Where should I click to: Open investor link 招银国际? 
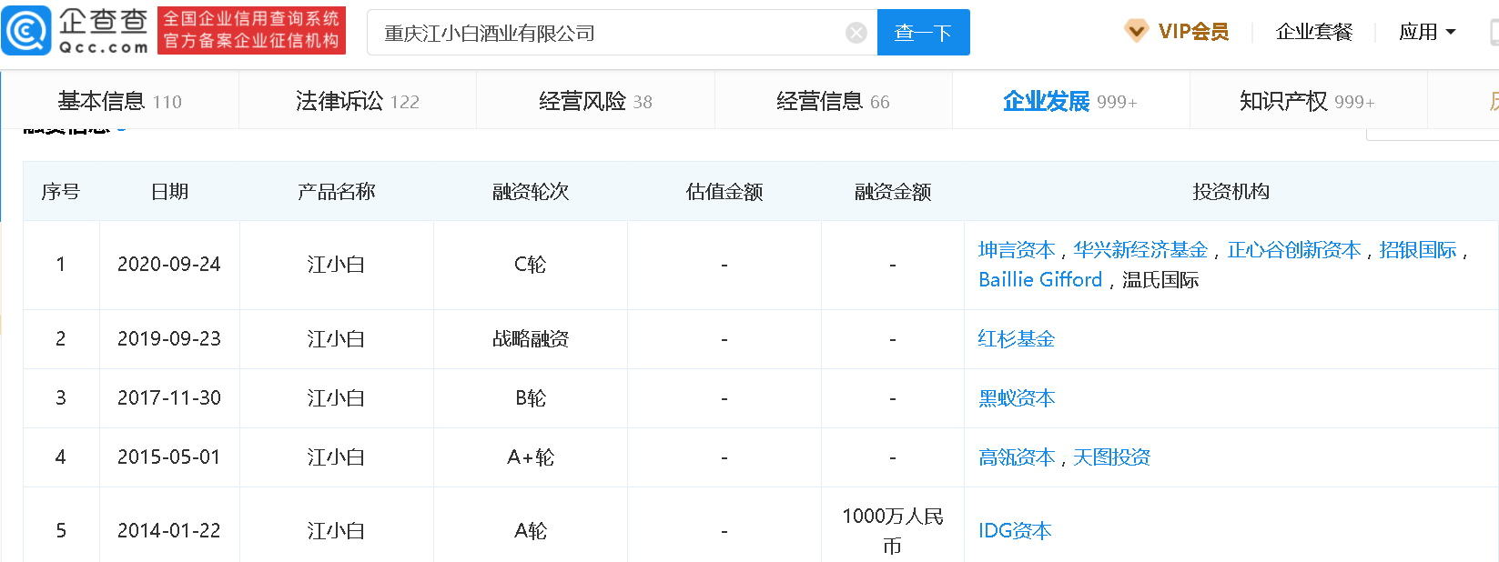(1418, 250)
